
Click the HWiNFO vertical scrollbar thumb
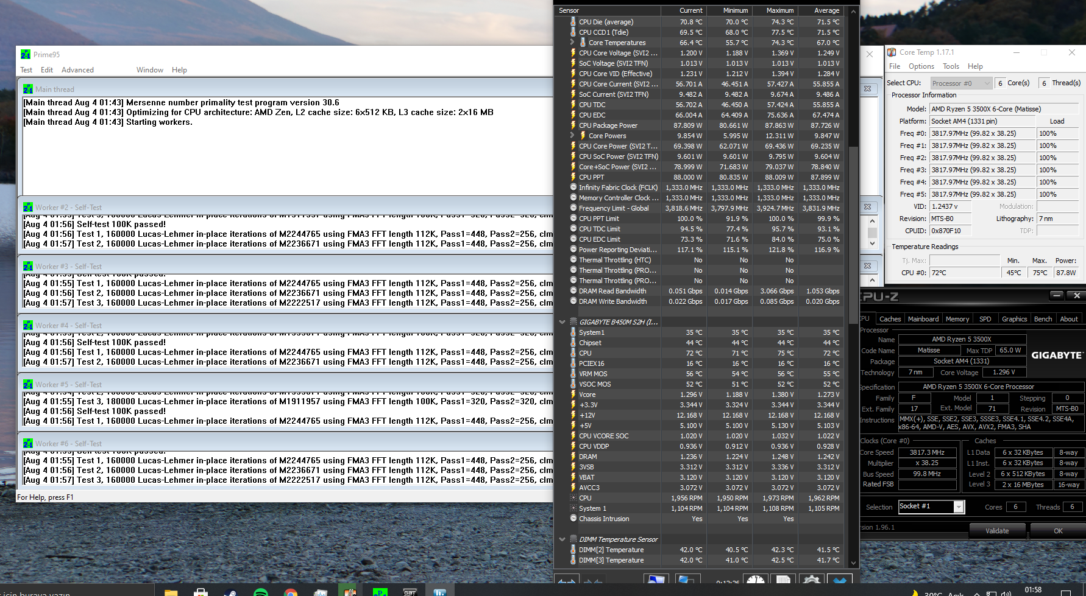click(x=853, y=234)
